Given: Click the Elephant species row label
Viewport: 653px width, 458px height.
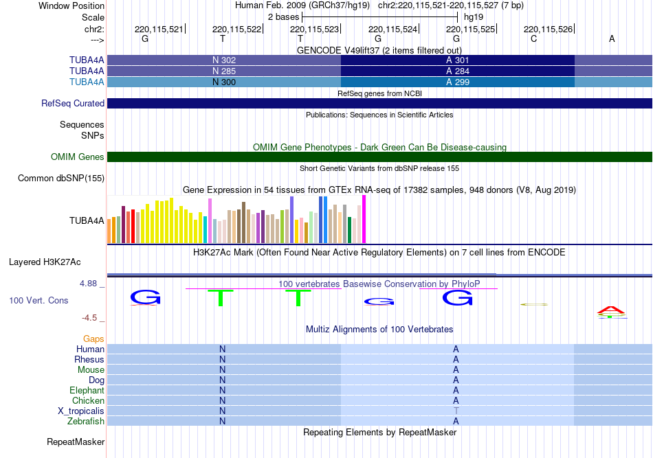Looking at the screenshot, I should tap(87, 390).
